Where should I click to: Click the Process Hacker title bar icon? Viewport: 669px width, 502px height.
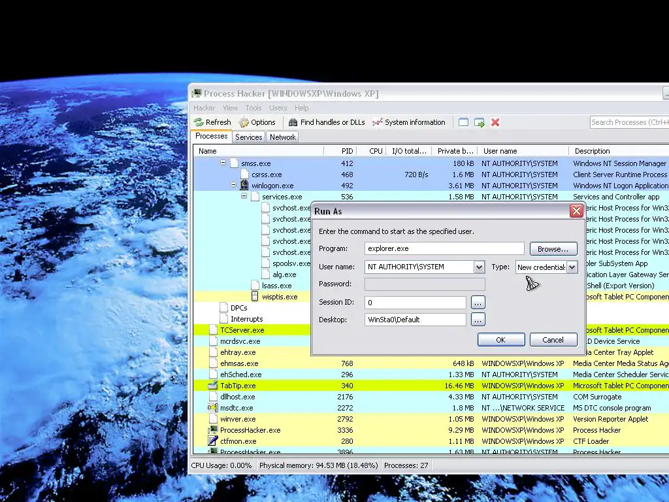[196, 93]
